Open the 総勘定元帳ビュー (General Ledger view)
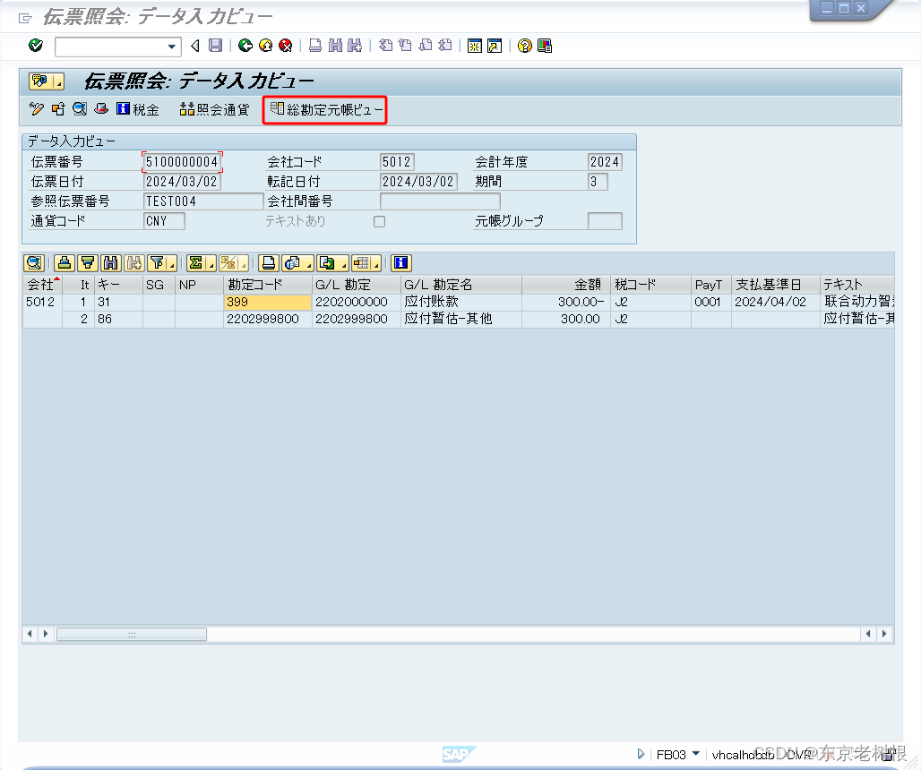This screenshot has width=921, height=770. (325, 109)
